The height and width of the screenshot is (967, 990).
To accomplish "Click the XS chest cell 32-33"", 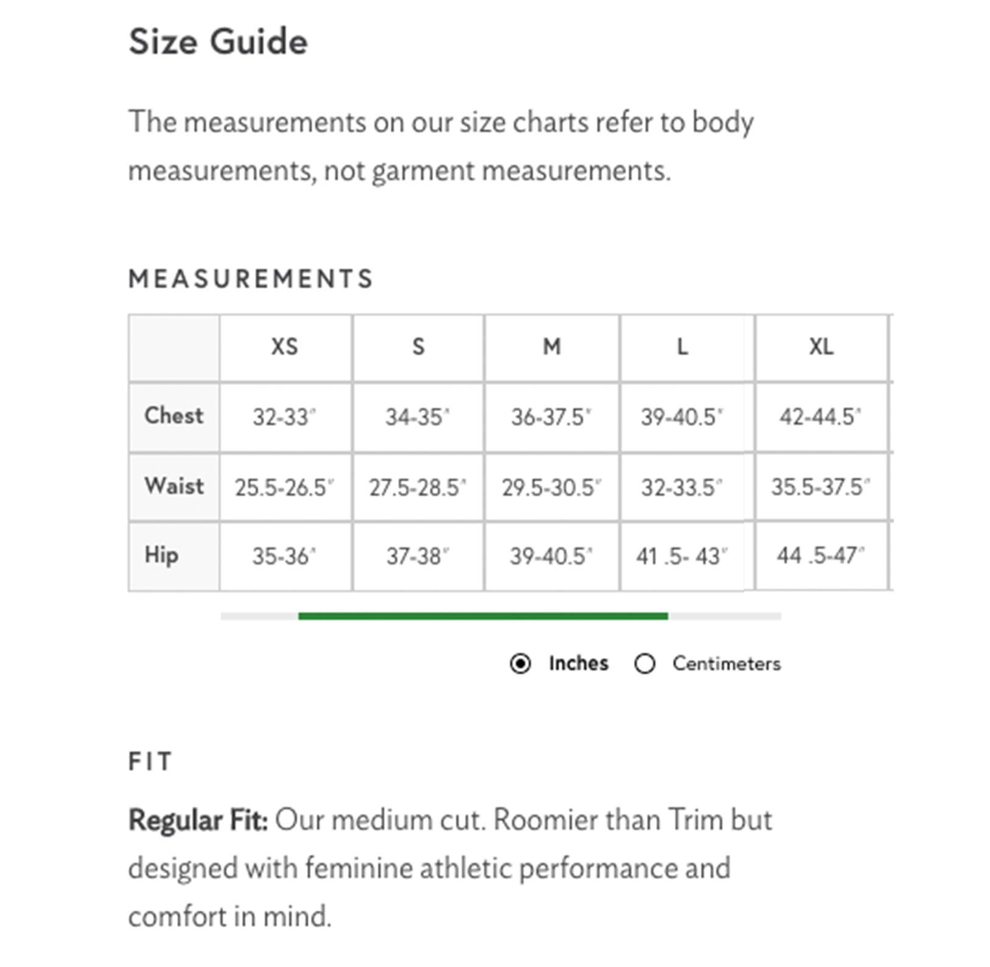I will point(285,417).
